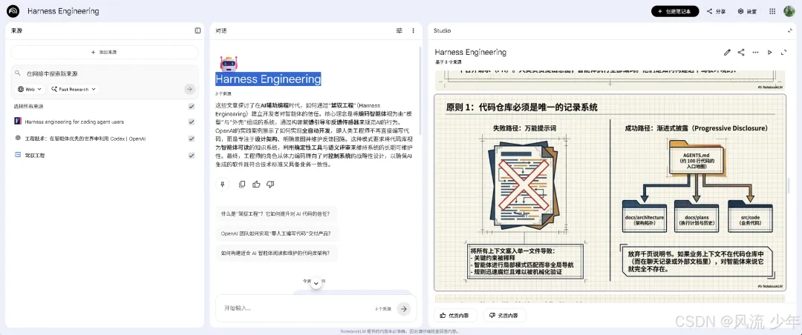Select the 原则 1 slide in the Studio viewer
The height and width of the screenshot is (335, 802).
click(x=610, y=192)
